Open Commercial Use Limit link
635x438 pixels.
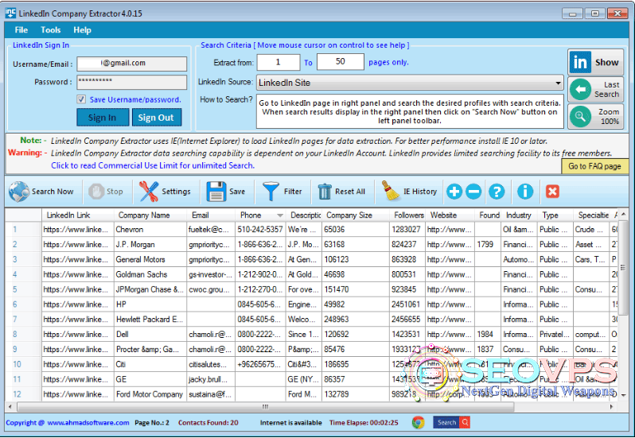pyautogui.click(x=153, y=165)
